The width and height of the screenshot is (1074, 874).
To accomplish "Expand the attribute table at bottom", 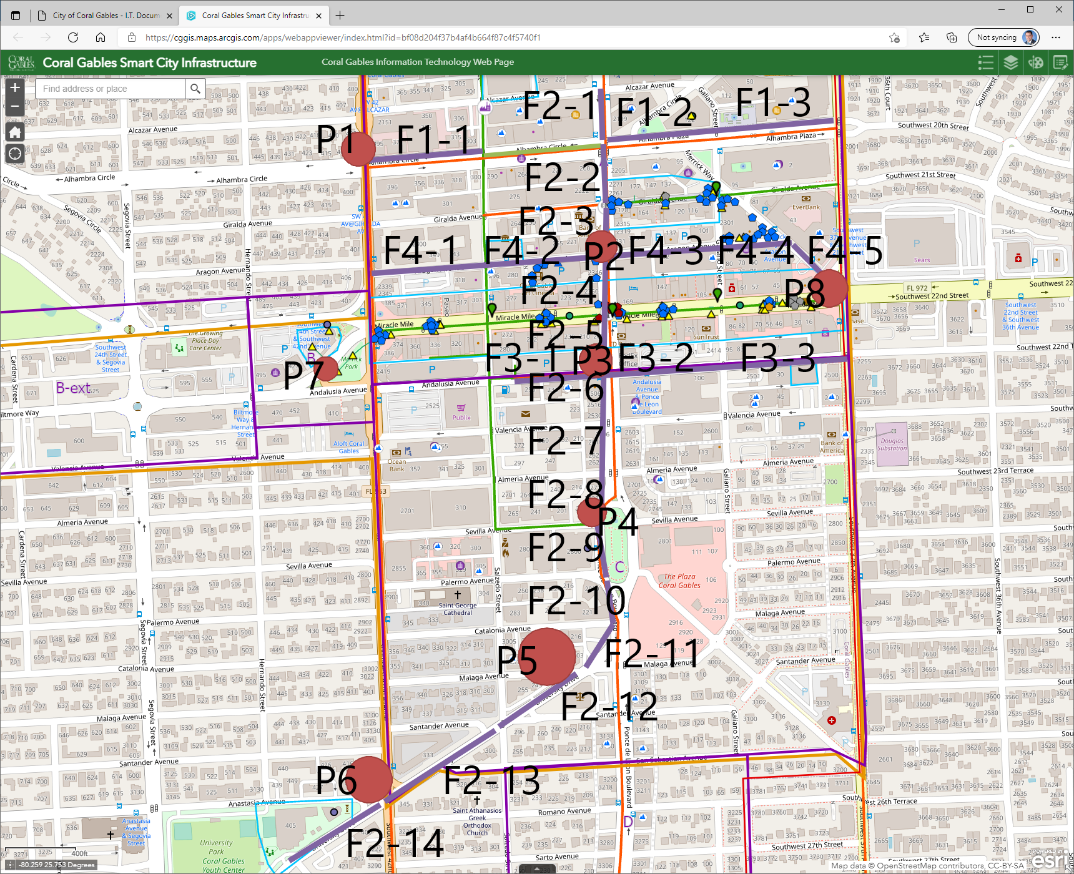I will click(536, 870).
